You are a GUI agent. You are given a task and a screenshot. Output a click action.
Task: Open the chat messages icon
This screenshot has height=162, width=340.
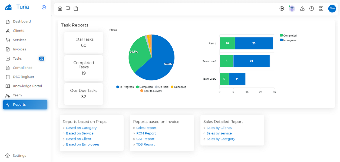[68, 9]
